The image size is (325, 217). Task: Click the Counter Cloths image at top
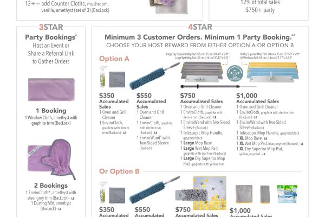[168, 7]
